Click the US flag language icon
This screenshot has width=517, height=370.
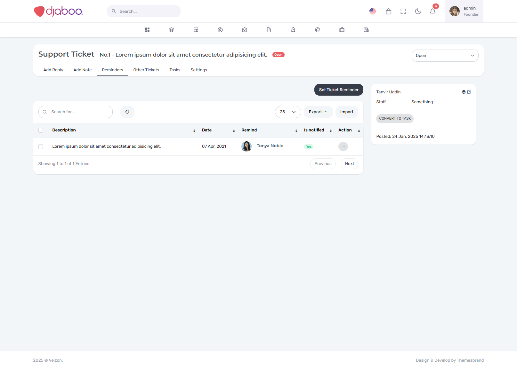coord(372,12)
